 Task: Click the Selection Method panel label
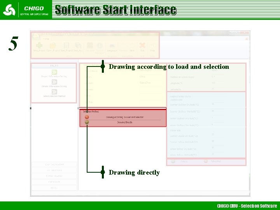click(91, 112)
